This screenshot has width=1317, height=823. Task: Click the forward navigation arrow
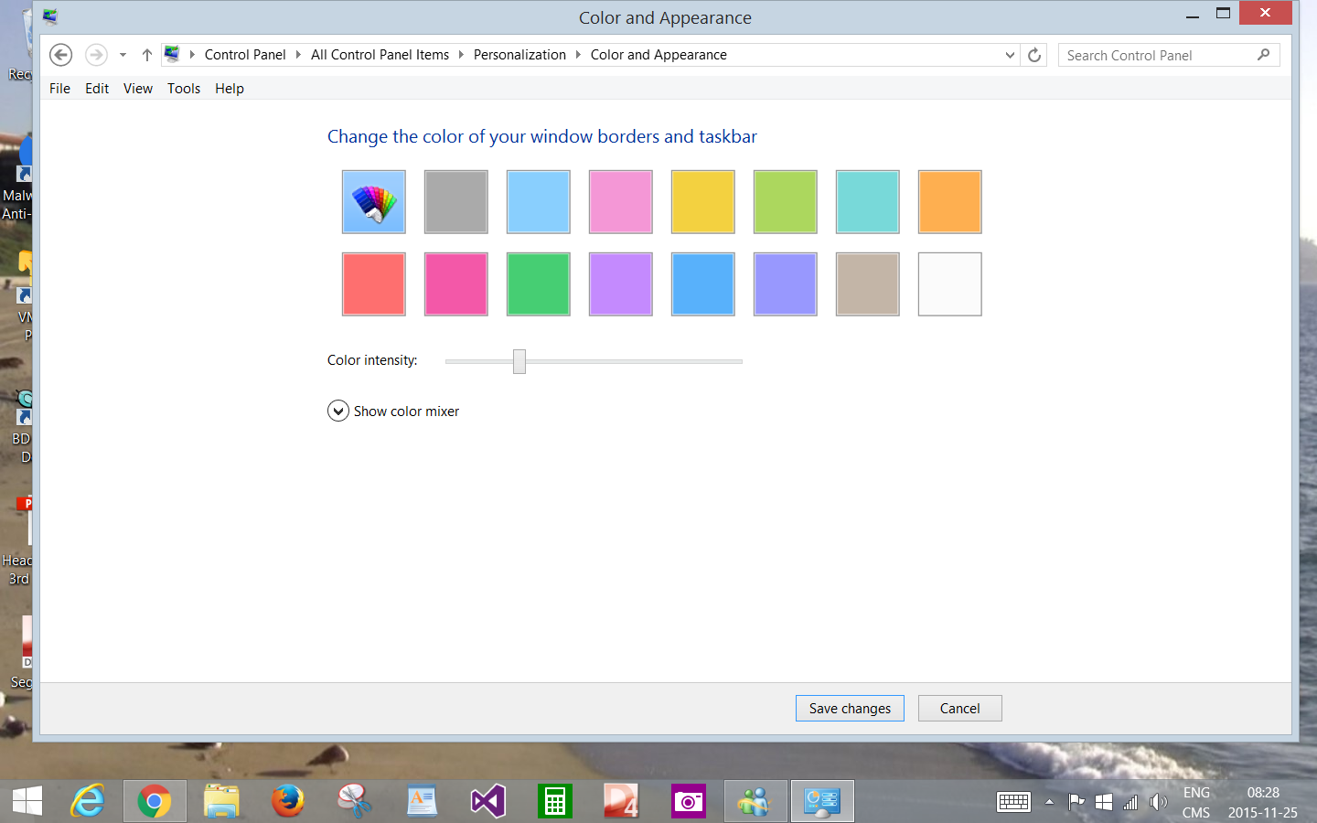coord(96,55)
